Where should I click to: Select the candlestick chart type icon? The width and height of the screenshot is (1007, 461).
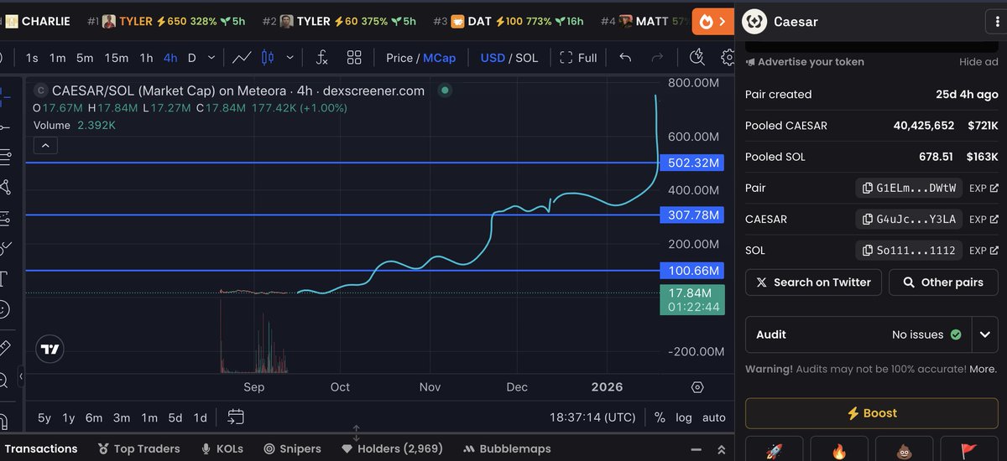(269, 58)
